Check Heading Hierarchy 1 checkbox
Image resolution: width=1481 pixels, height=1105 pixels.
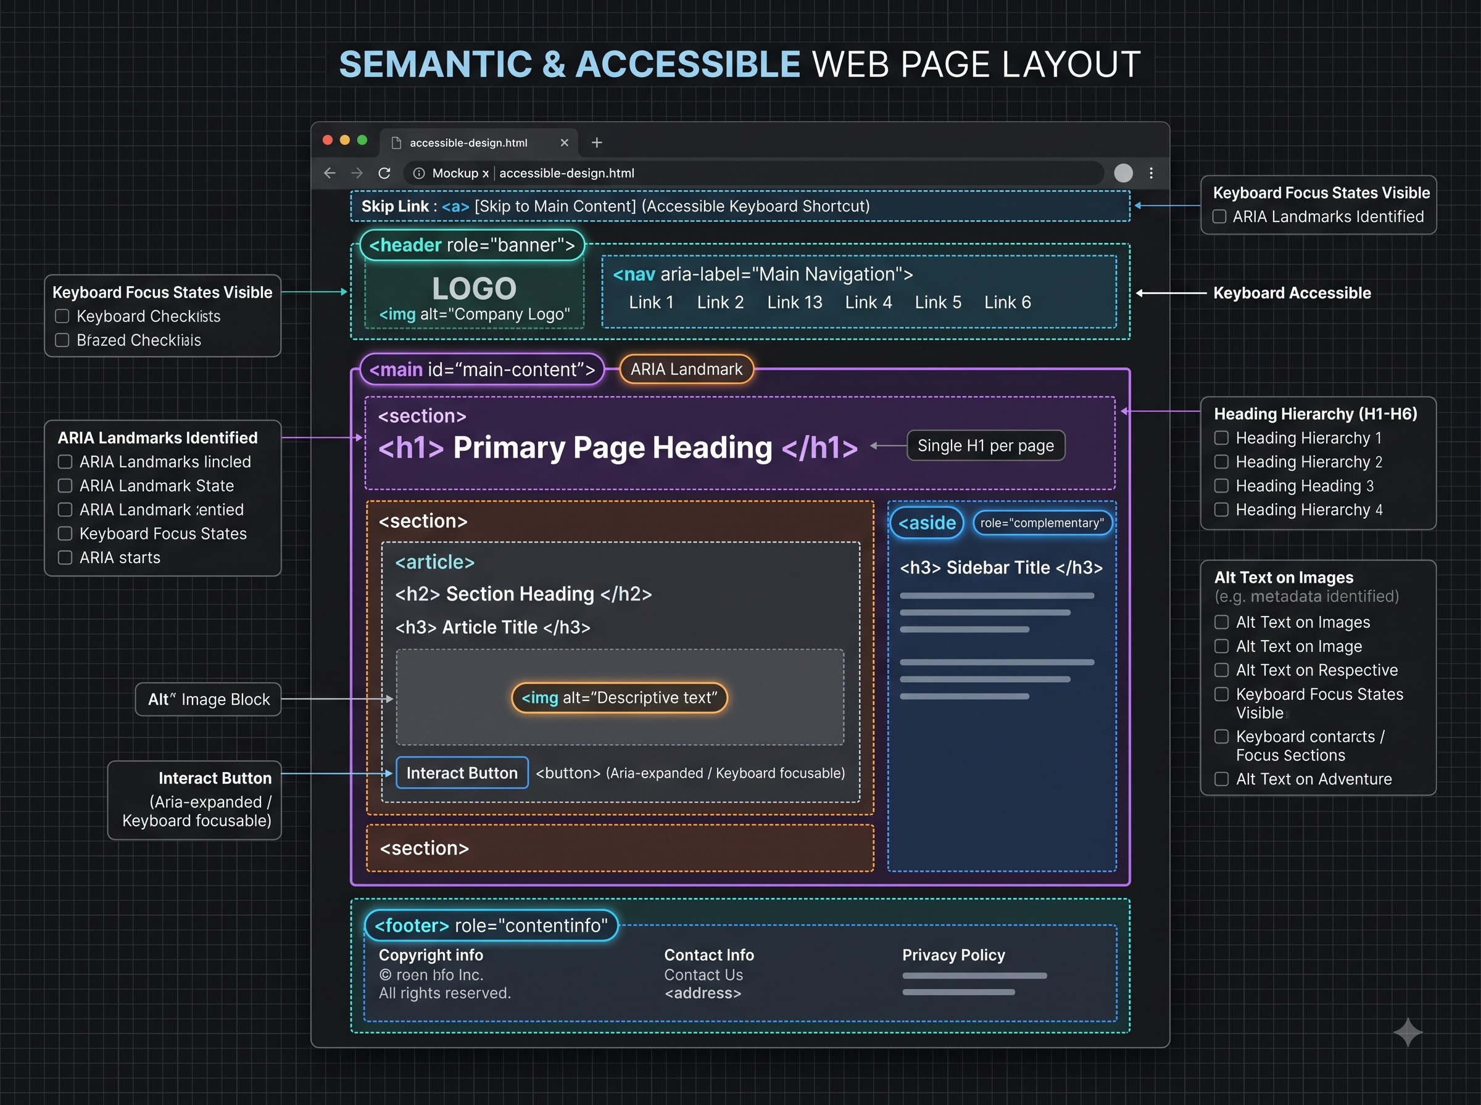click(1221, 437)
